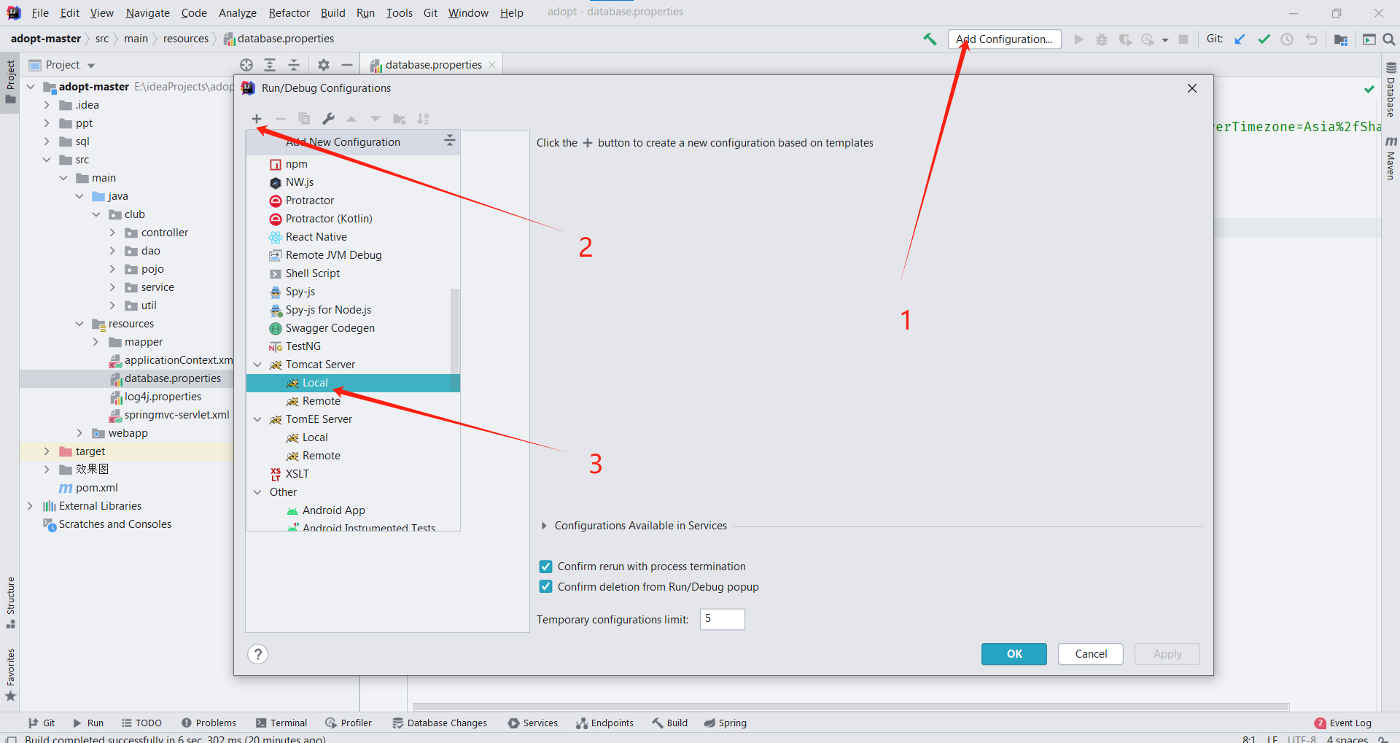Close the Run/Debug Configurations dialog
This screenshot has width=1400, height=743.
point(1192,88)
